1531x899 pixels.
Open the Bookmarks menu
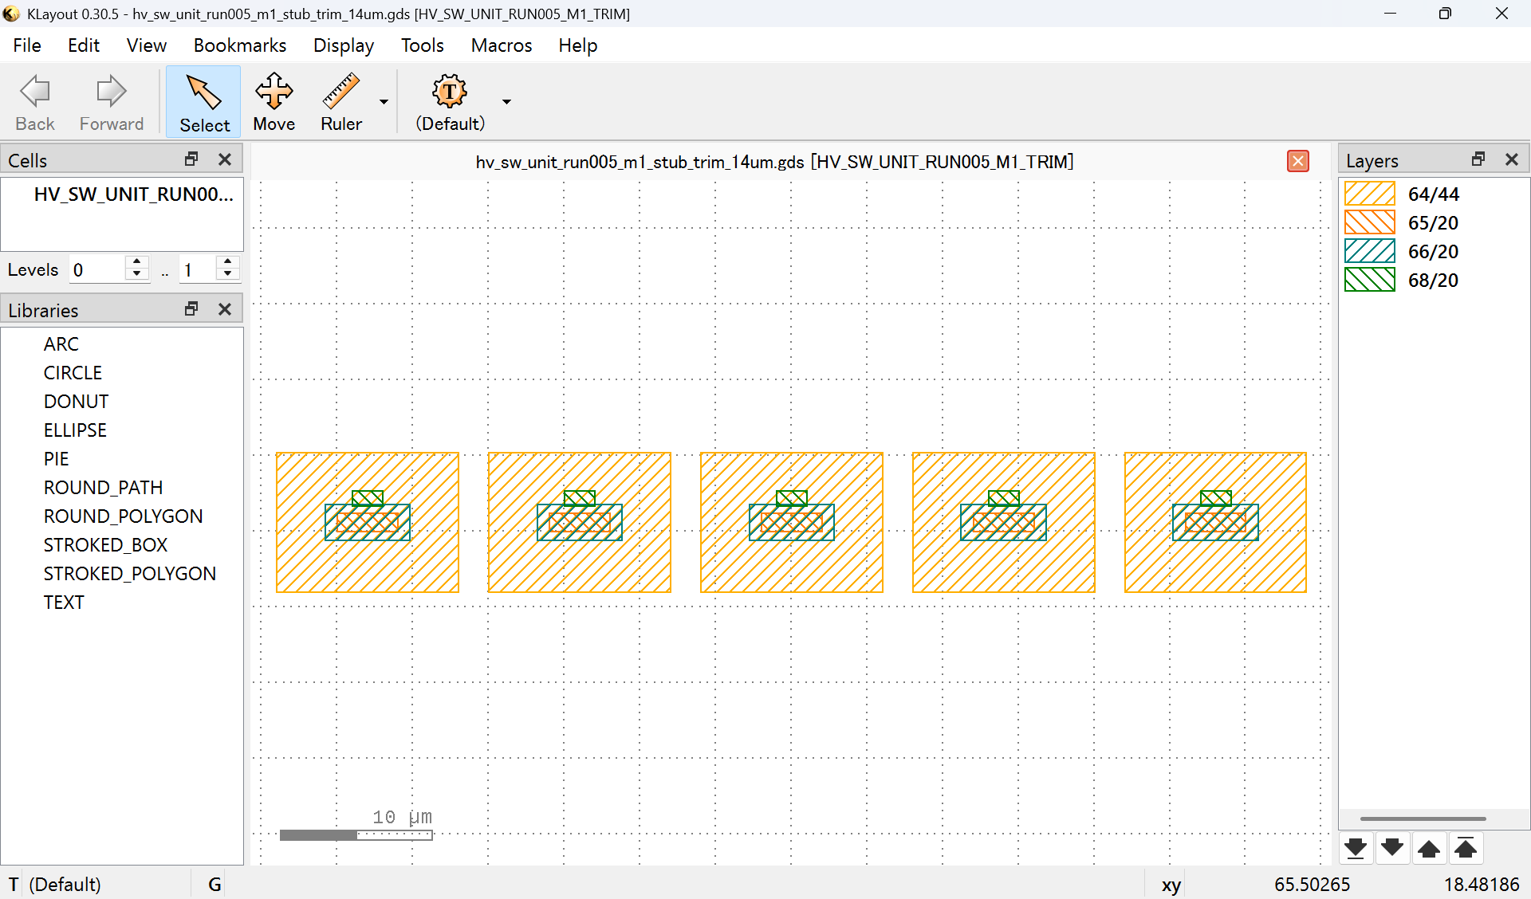point(239,45)
